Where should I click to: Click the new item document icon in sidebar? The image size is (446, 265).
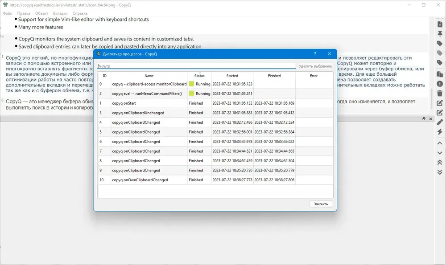(440, 24)
